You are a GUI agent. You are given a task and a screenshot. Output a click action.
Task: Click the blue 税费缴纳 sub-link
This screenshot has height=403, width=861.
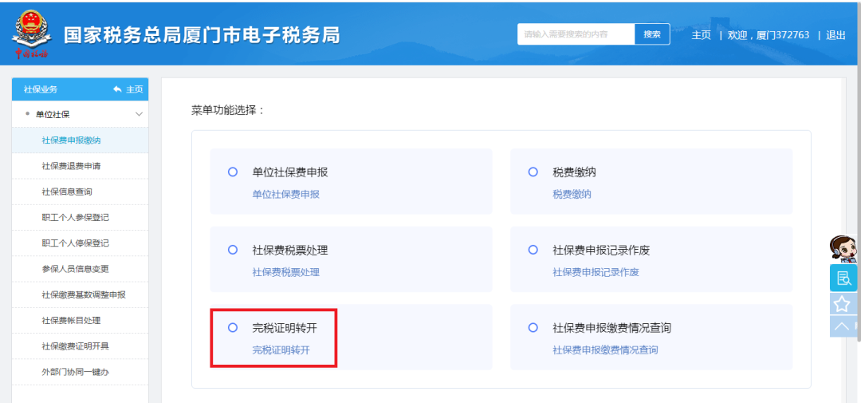click(x=572, y=195)
